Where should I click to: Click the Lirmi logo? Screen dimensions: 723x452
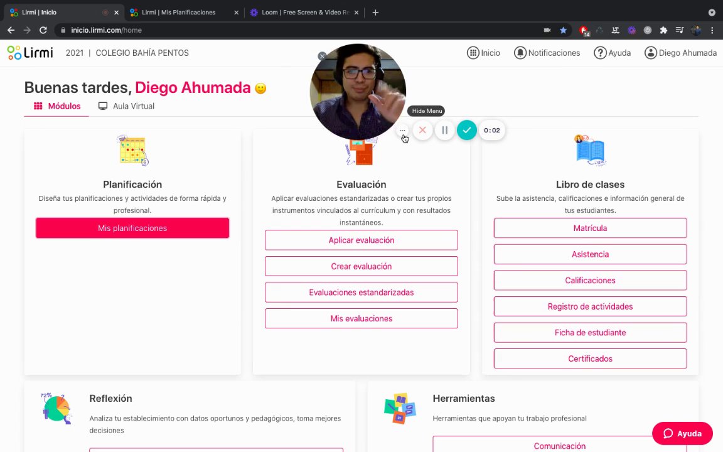point(30,53)
